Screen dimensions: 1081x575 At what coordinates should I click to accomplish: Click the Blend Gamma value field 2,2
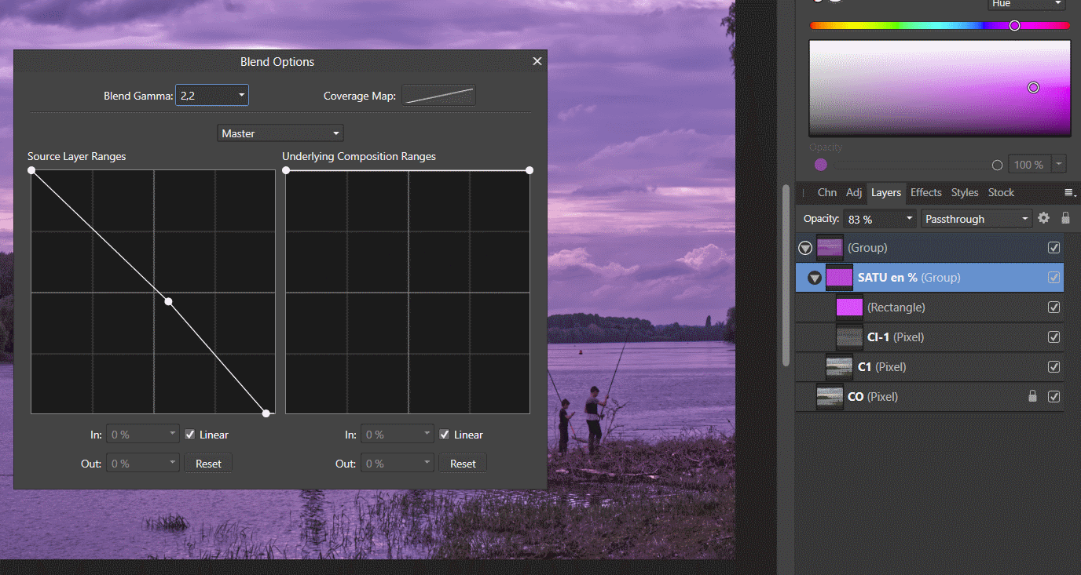[x=206, y=96]
